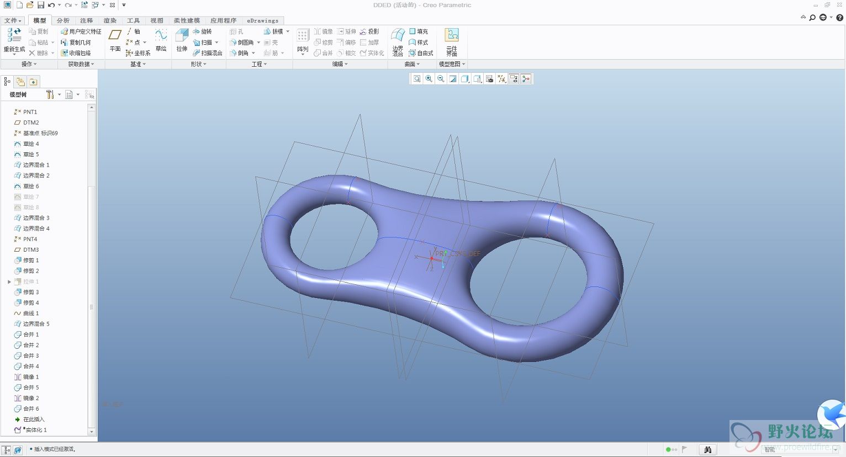This screenshot has width=846, height=457.
Task: Choose the Swept Blend (扫描混合) tool
Action: coord(208,53)
